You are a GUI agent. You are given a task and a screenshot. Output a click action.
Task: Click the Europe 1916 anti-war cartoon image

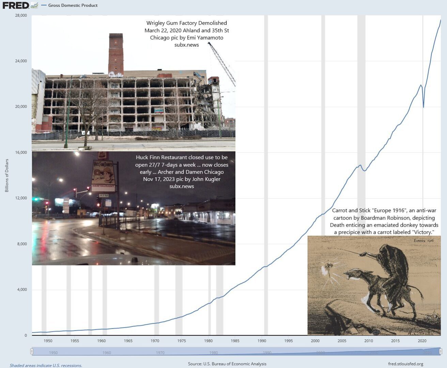pyautogui.click(x=374, y=285)
